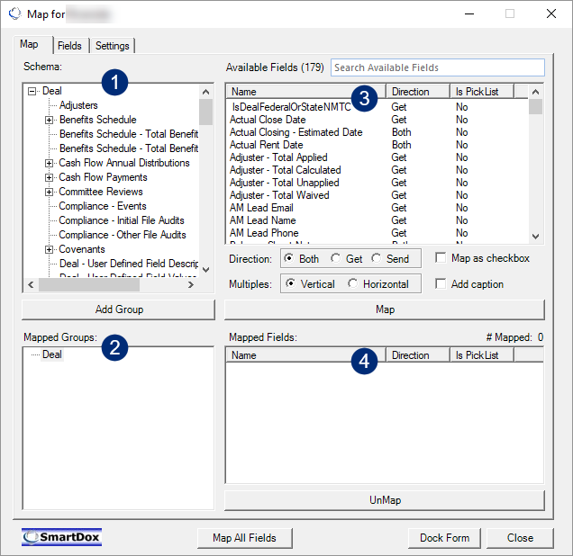
Task: Switch to the Fields tab
Action: (x=69, y=46)
